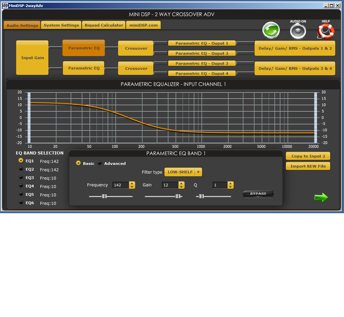Increase Gain with the up stepper arrow
The image size is (344, 317).
pyautogui.click(x=181, y=183)
